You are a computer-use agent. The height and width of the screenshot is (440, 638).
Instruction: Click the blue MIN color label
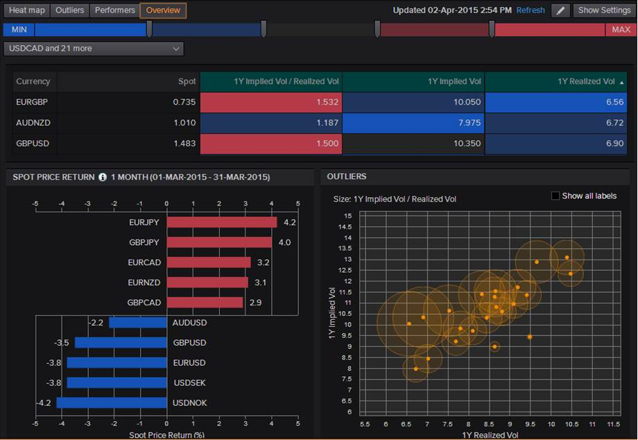point(19,30)
